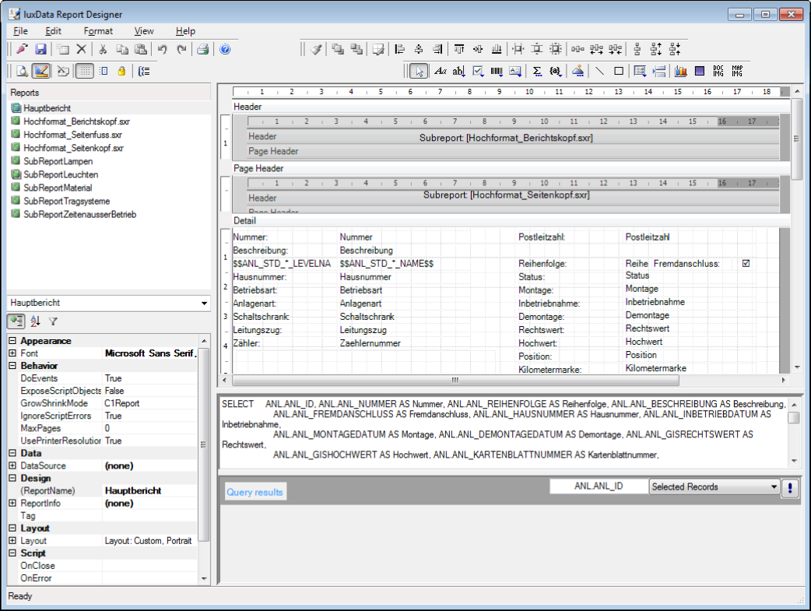Toggle the Fremdanschluss checkbox

(746, 264)
